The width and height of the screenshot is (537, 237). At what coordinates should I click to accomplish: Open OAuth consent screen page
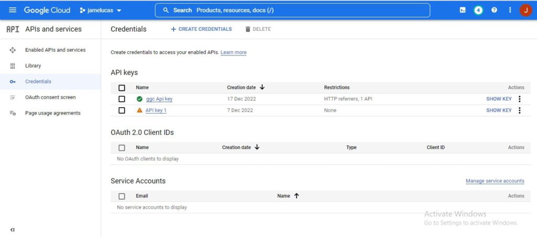click(50, 97)
